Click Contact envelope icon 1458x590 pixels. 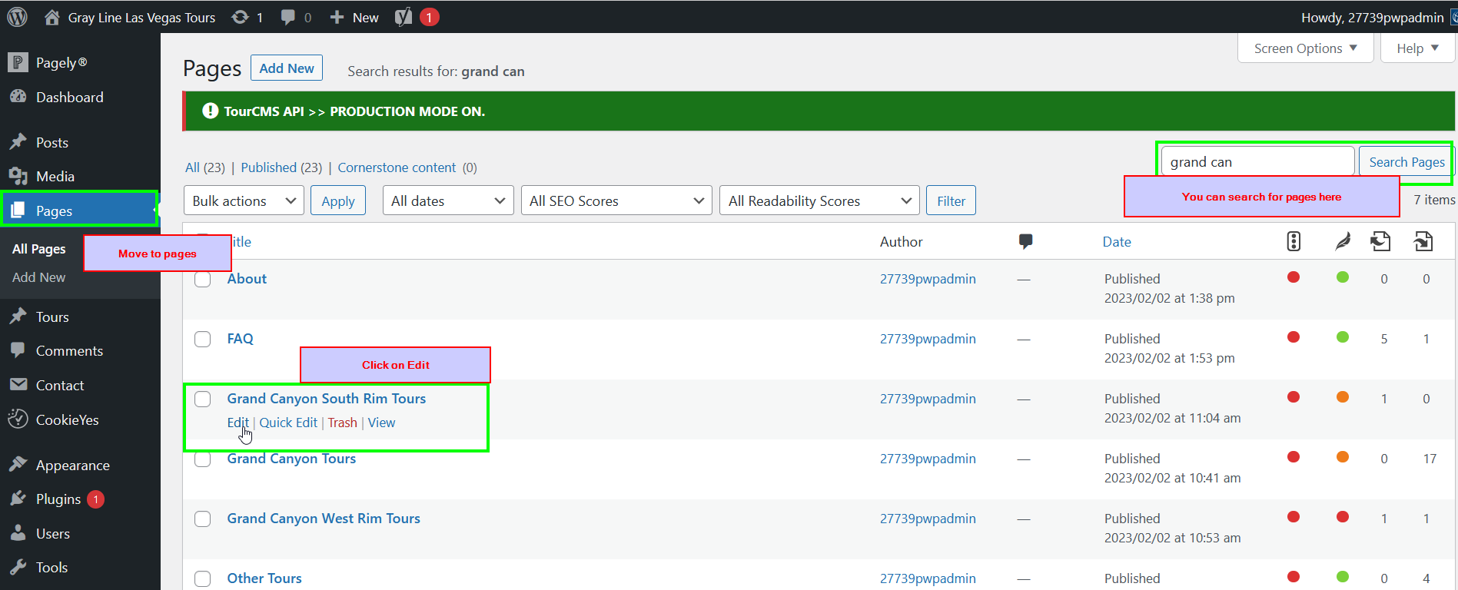point(18,385)
